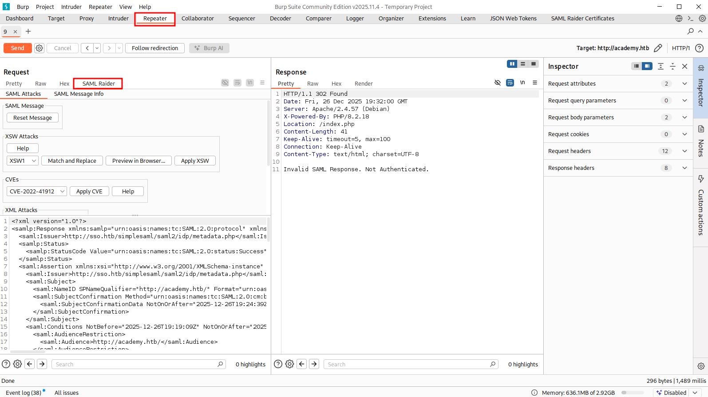Open XSW1 attack type dropdown
Viewport: 708px width, 397px height.
tap(23, 161)
